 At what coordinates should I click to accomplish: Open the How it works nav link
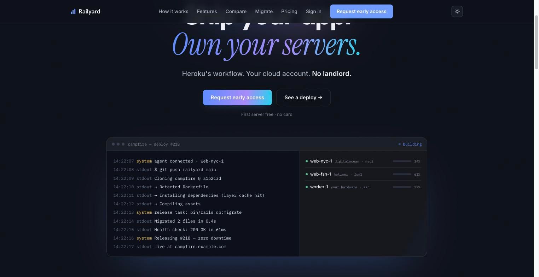(173, 11)
